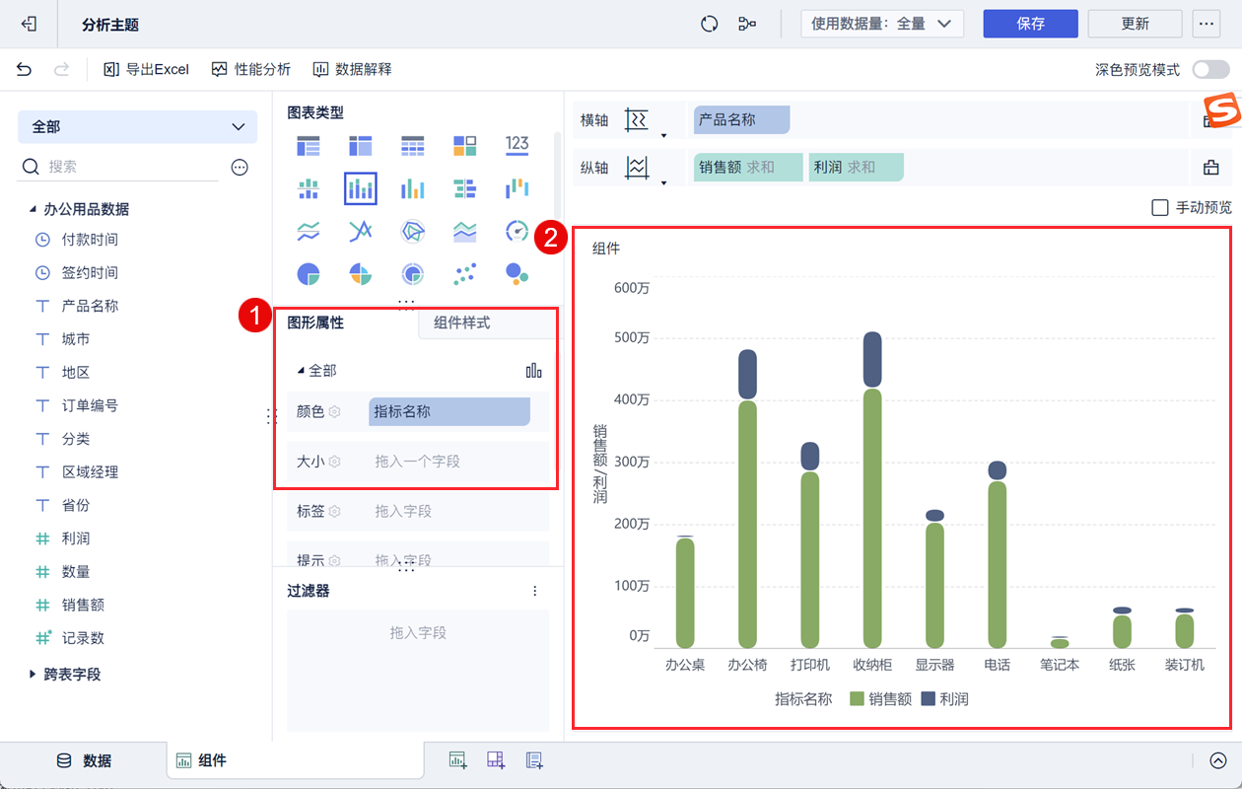The height and width of the screenshot is (789, 1242).
Task: Open the 使用数据量 全量 dropdown
Action: point(882,24)
